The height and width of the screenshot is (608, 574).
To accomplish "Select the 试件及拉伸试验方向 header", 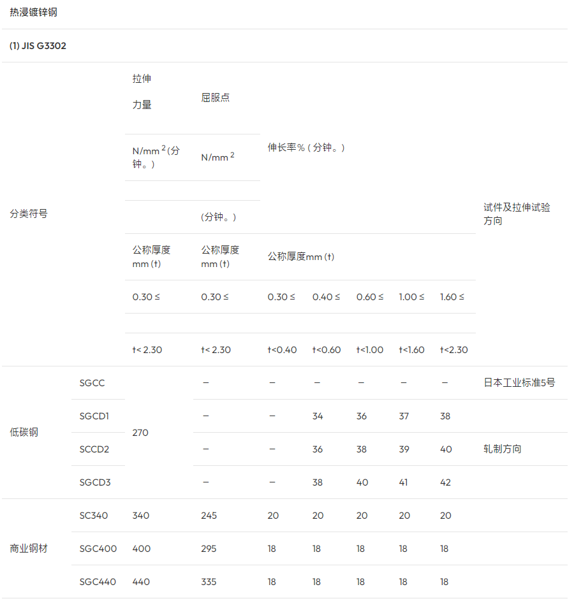I will 517,214.
